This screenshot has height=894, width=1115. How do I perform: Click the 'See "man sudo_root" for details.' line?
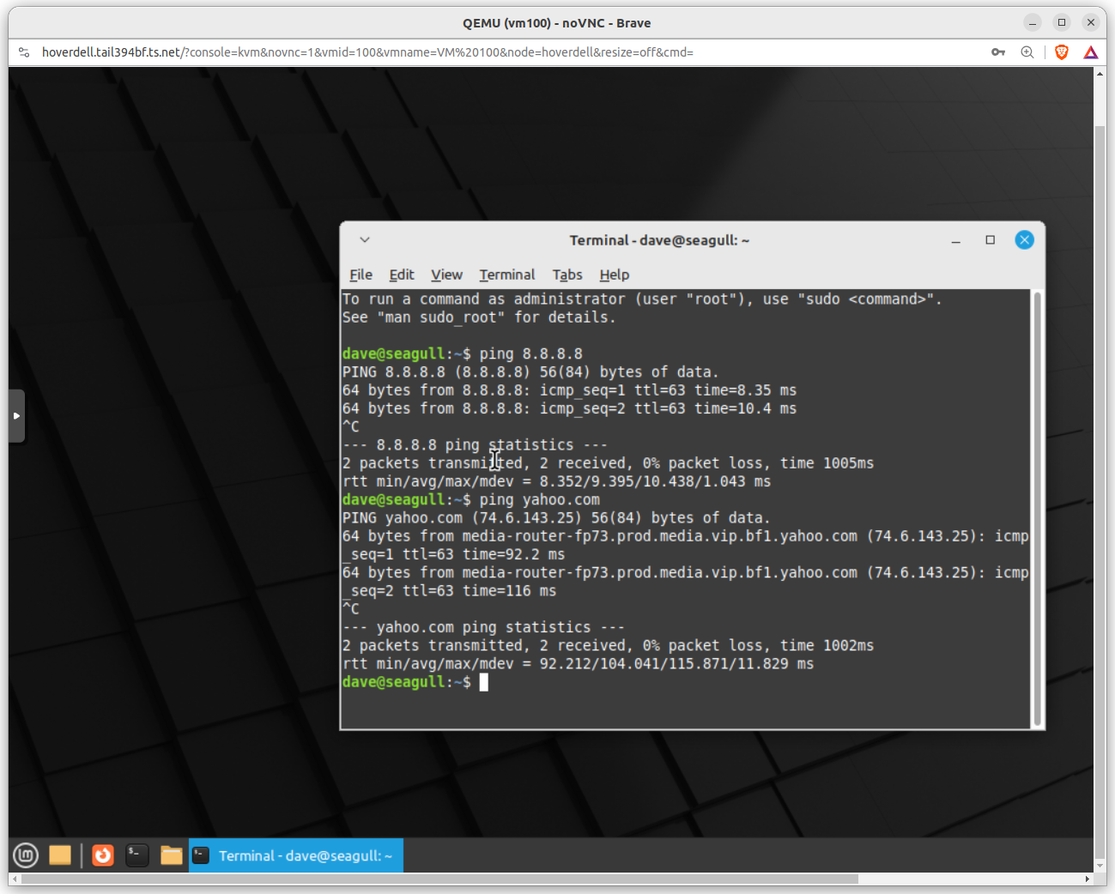click(479, 317)
